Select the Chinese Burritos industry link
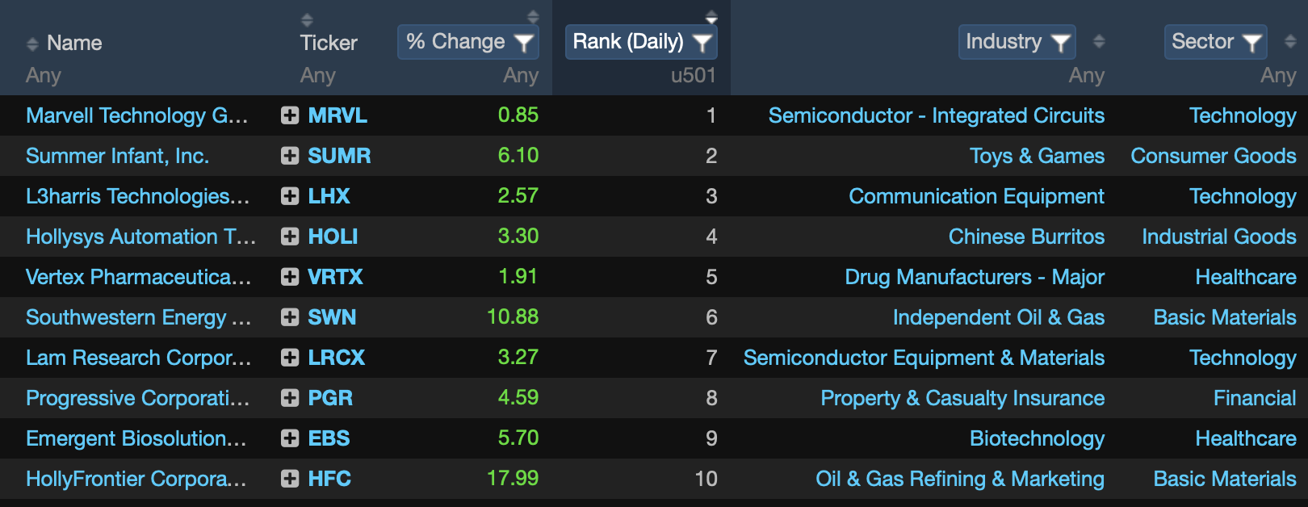1308x507 pixels. point(1026,237)
